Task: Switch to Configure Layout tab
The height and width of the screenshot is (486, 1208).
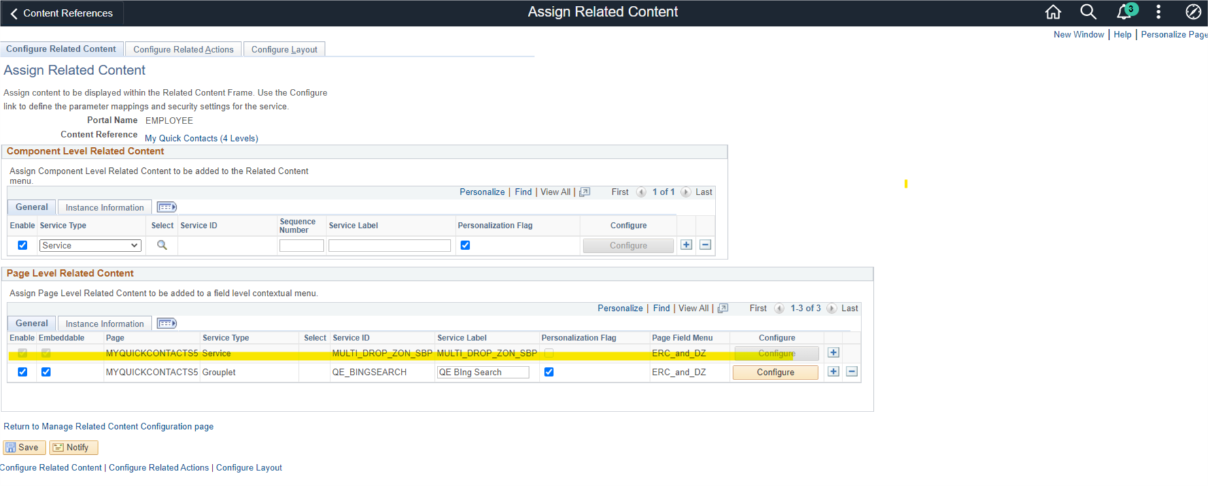Action: pos(284,50)
